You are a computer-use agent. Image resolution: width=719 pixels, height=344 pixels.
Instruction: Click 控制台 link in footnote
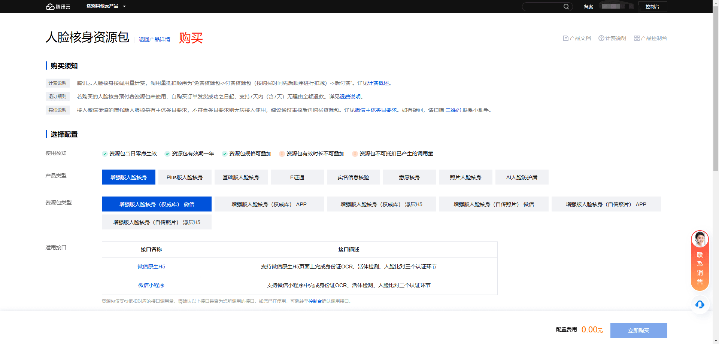point(315,301)
